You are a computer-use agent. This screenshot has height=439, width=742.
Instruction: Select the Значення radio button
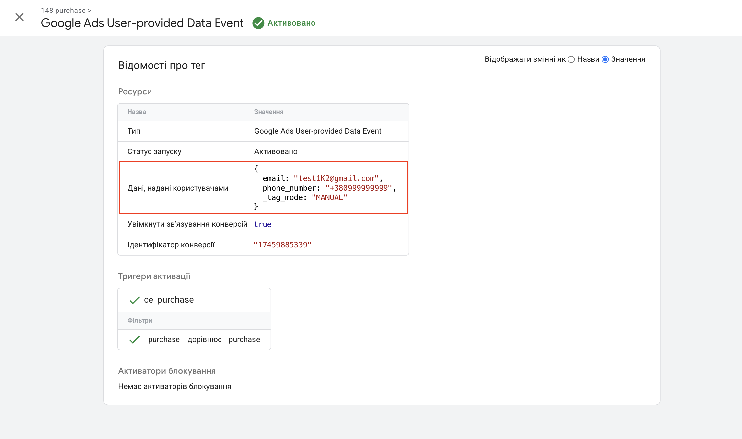click(605, 59)
